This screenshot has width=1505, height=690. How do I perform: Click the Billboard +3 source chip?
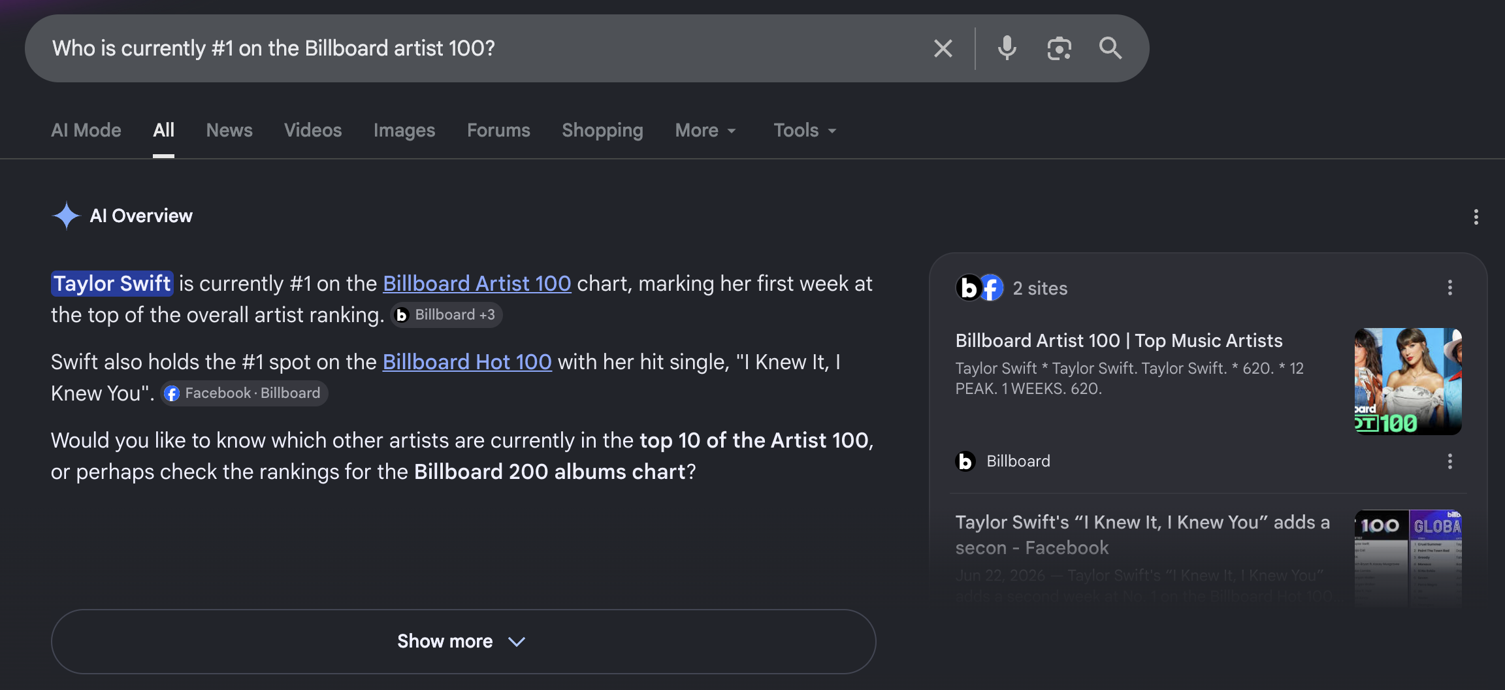(x=447, y=315)
